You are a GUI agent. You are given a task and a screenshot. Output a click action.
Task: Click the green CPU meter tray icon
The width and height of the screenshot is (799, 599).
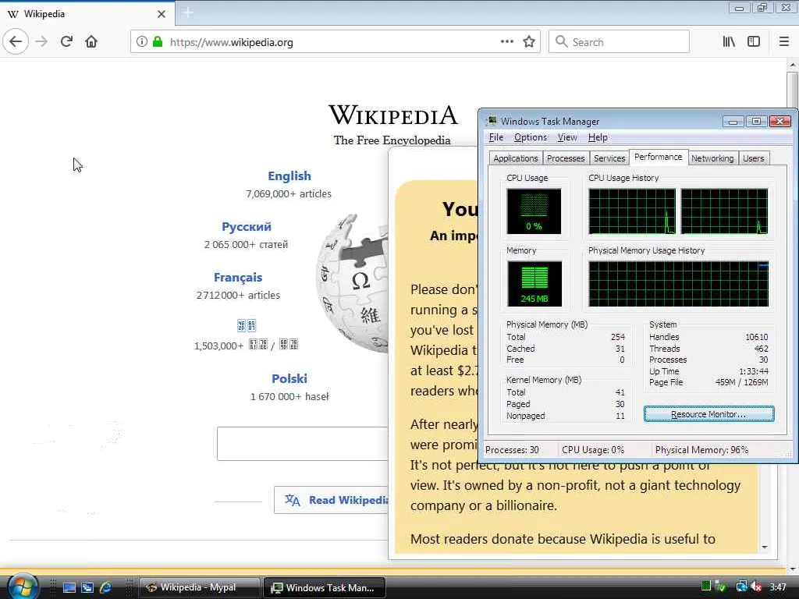tap(705, 587)
